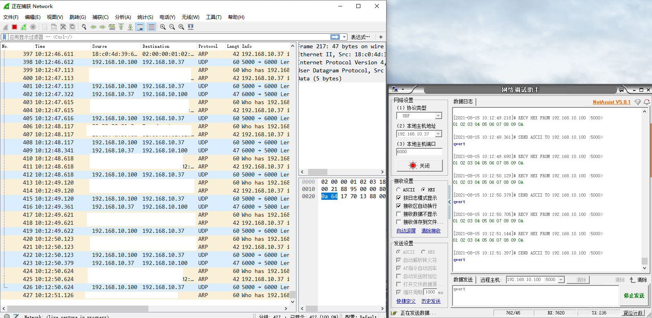
Task: Reset text zoom to normal size
Action: click(181, 27)
